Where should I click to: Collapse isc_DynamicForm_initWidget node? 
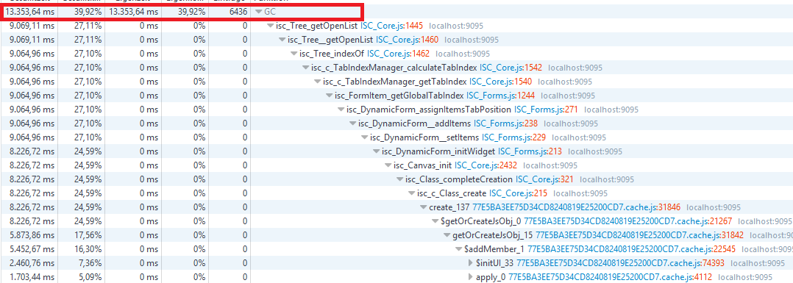coord(376,151)
